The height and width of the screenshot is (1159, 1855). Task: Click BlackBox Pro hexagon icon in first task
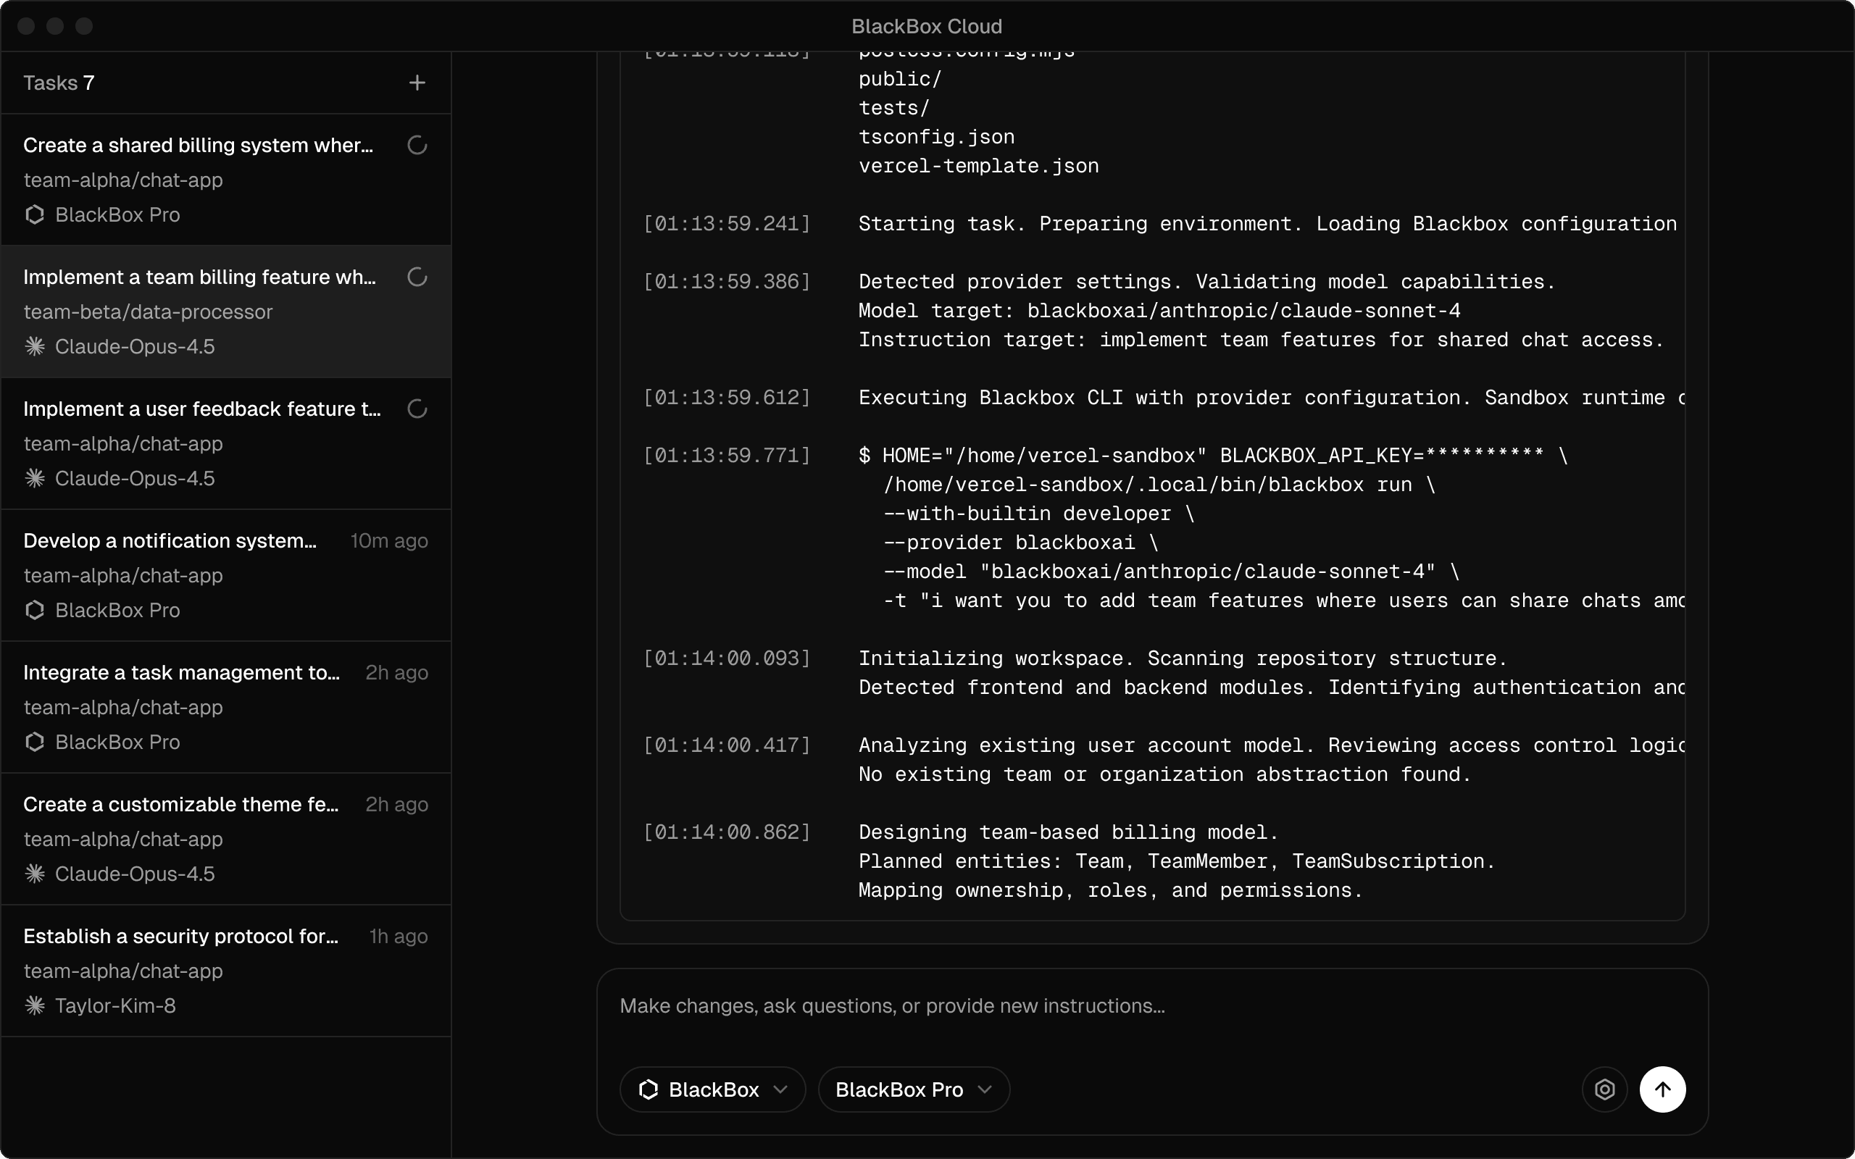click(x=35, y=214)
